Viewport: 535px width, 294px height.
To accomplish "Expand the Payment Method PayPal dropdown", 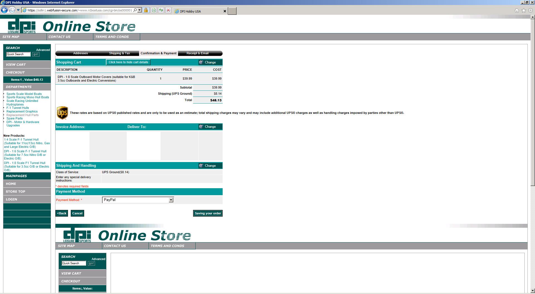I will point(171,200).
